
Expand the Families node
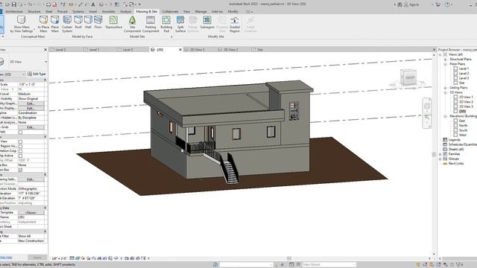click(440, 154)
